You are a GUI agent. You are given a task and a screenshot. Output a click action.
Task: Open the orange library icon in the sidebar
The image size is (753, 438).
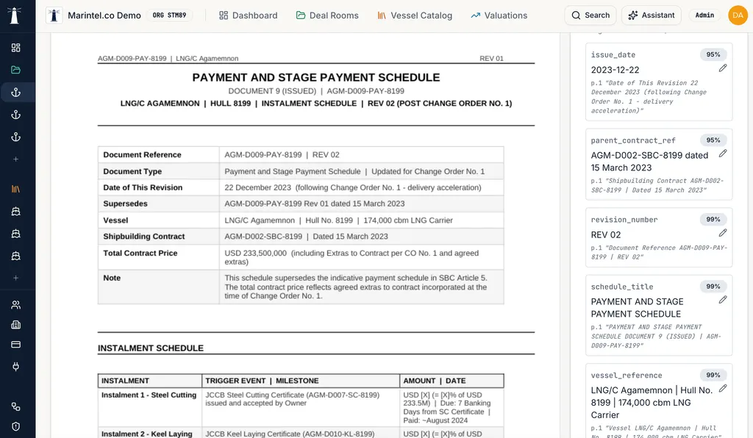point(16,189)
